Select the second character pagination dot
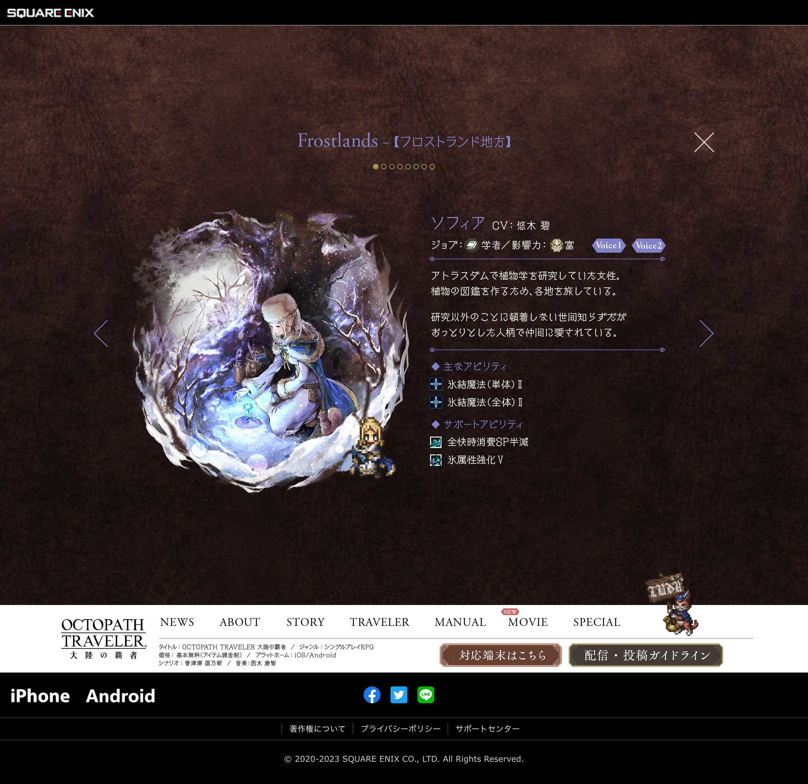 point(384,167)
